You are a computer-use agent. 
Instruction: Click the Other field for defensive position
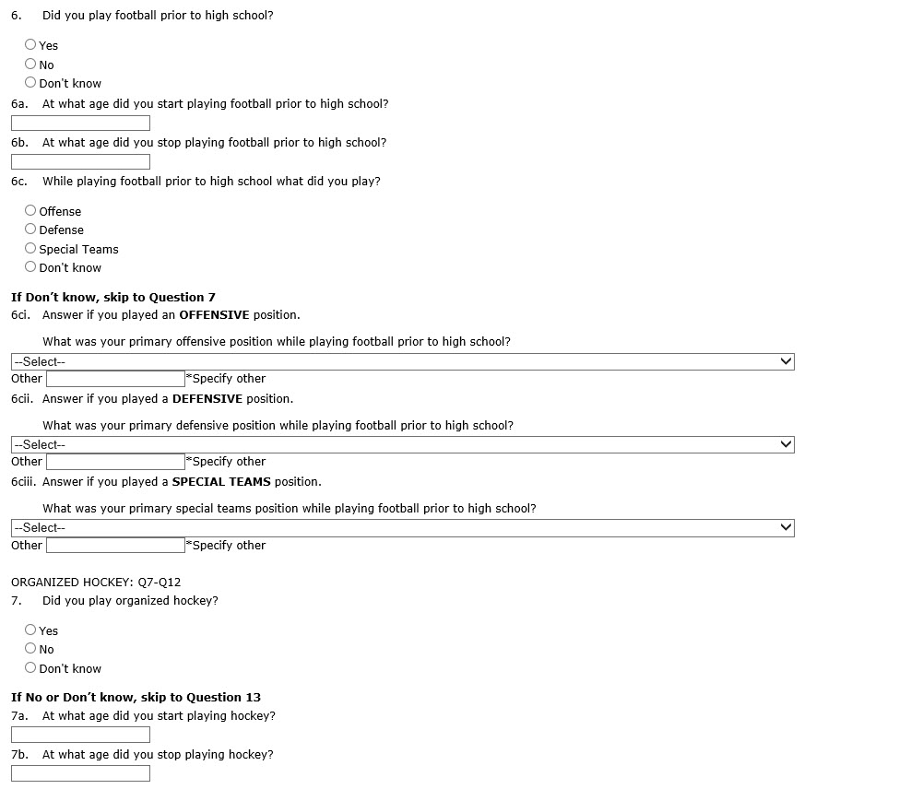(x=115, y=461)
